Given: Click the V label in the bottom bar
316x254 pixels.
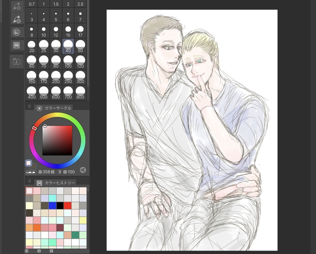Looking at the screenshot, I should 51,251.
